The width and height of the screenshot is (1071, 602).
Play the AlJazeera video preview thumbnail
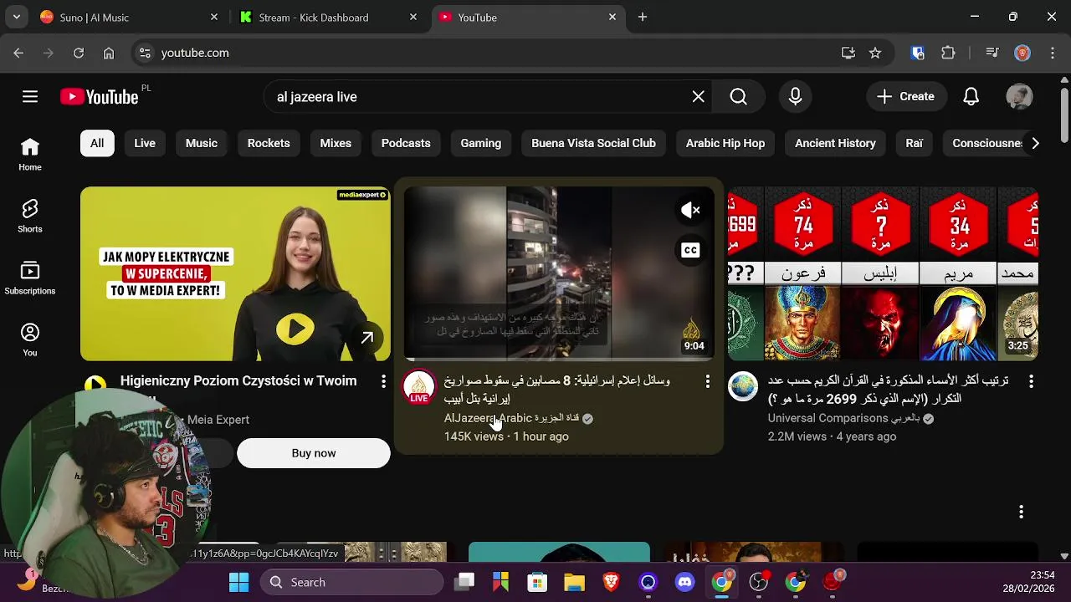point(559,274)
